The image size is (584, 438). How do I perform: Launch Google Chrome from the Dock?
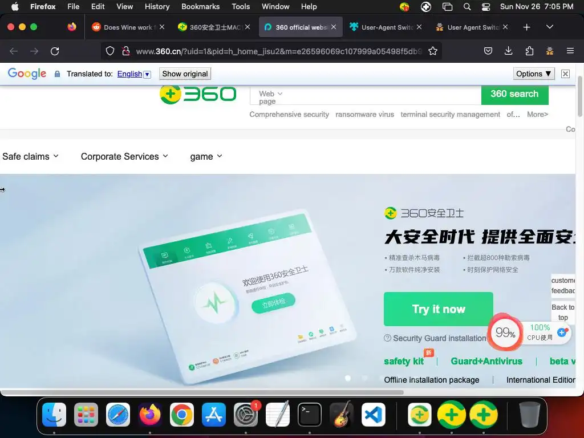pyautogui.click(x=182, y=415)
